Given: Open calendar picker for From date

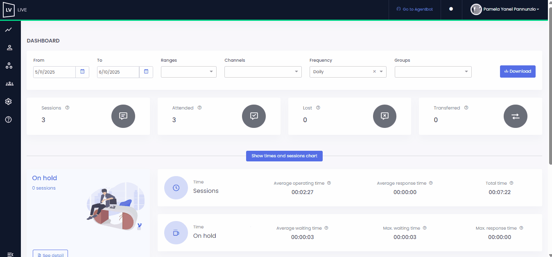Looking at the screenshot, I should point(82,72).
